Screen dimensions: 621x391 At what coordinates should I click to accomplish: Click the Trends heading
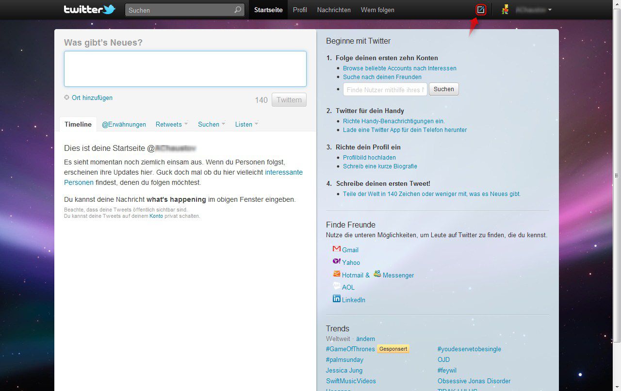pos(338,328)
